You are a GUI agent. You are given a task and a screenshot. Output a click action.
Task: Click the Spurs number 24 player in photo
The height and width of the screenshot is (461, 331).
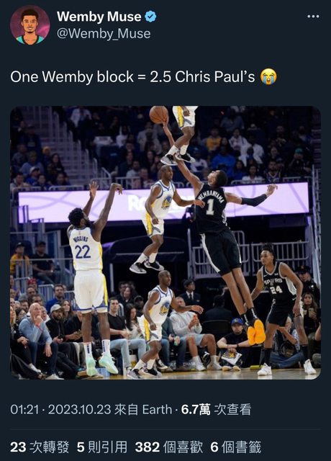(x=279, y=309)
